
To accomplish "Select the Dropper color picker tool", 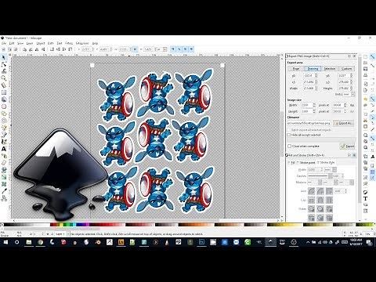I will coord(4,191).
